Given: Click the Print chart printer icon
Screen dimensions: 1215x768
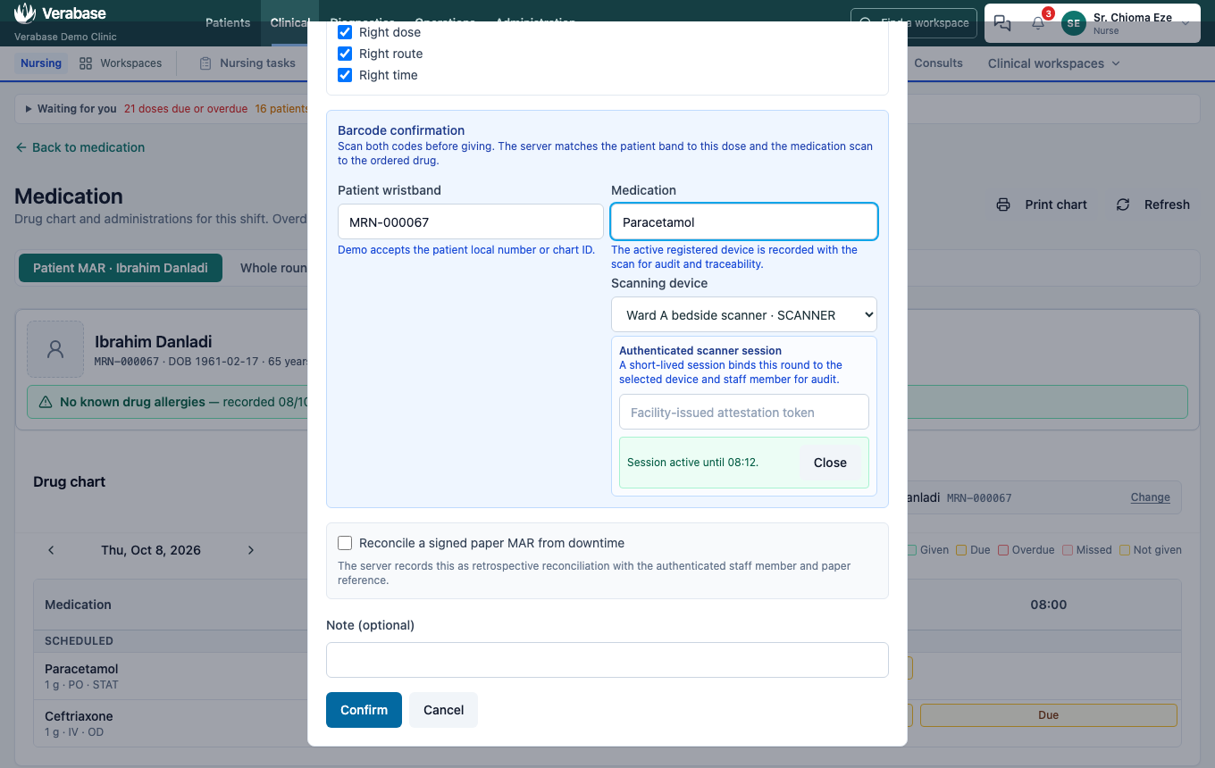Looking at the screenshot, I should pyautogui.click(x=1003, y=205).
